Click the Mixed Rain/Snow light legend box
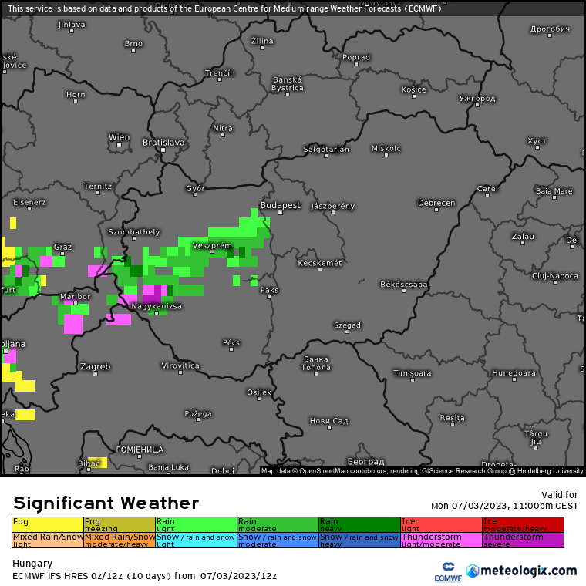 coord(48,540)
